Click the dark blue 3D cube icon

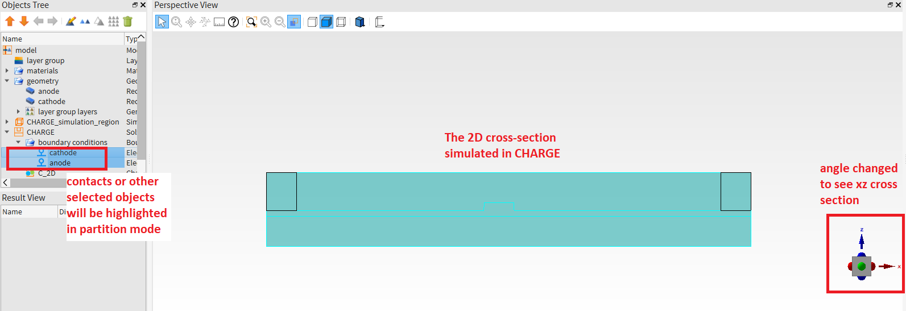tap(360, 22)
